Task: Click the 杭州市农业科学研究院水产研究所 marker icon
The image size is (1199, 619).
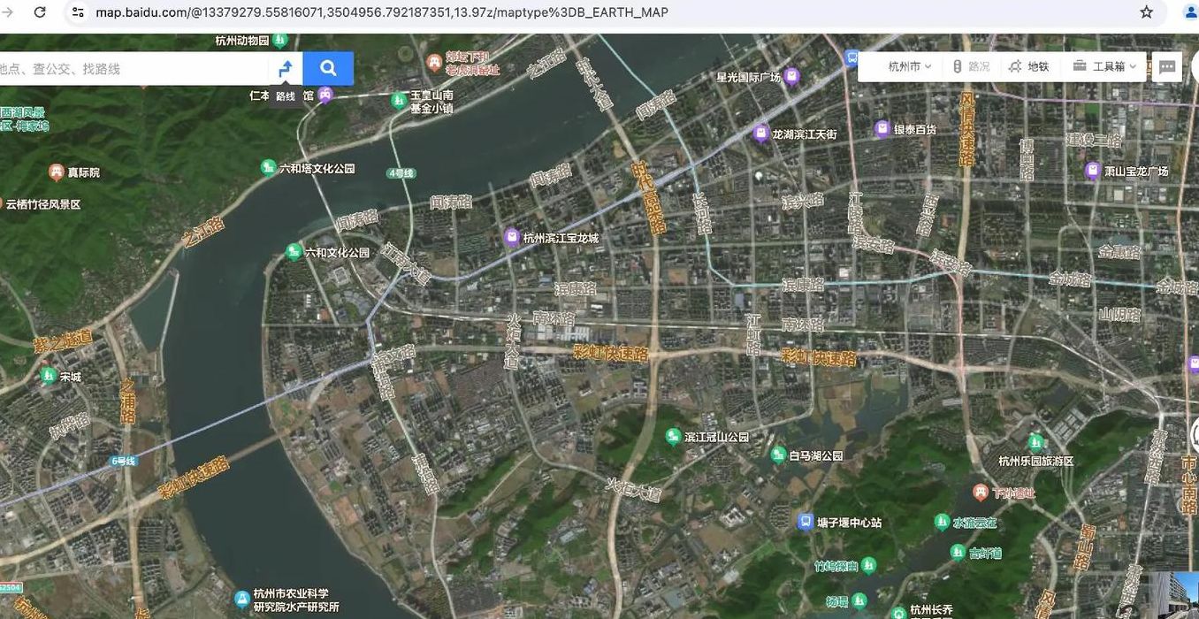Action: (242, 600)
